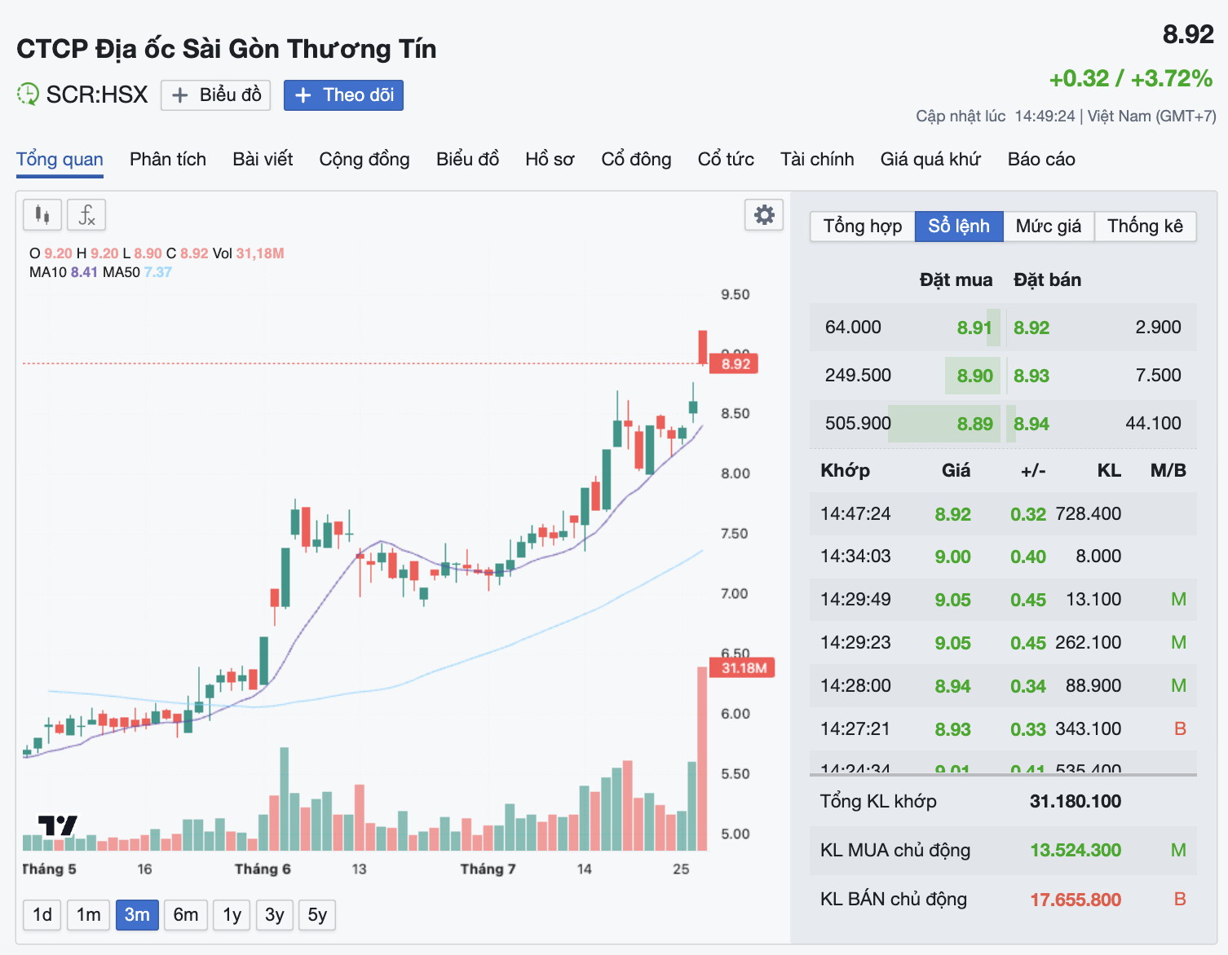Add SCR to chart with Biểu đồ button
The height and width of the screenshot is (955, 1228).
point(216,95)
